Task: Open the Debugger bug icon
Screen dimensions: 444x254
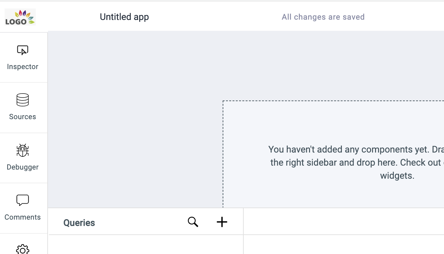Action: point(23,150)
